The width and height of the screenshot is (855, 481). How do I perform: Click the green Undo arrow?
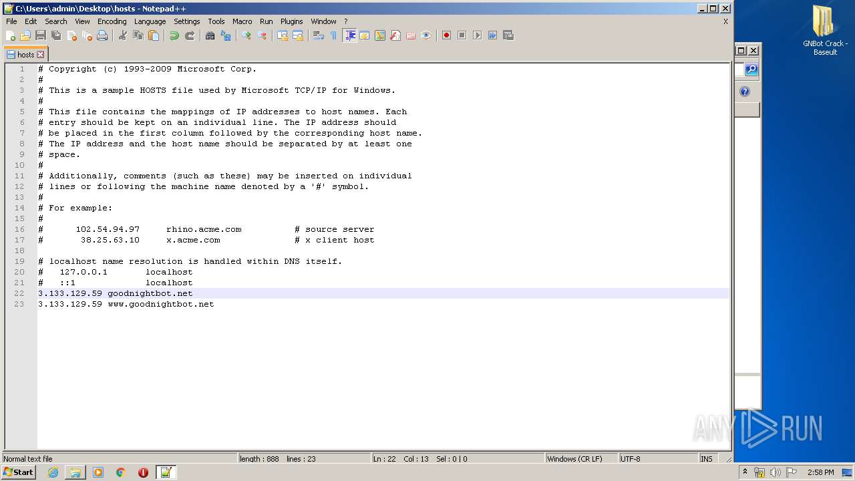click(174, 35)
